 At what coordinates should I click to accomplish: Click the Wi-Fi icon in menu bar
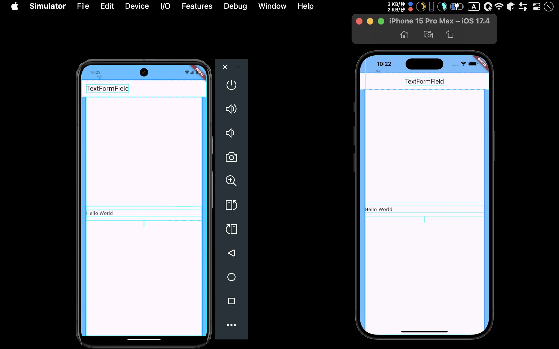point(499,7)
